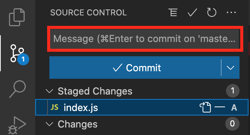Unstage index.js with the minus icon
Viewport: 250px width, 135px height.
(x=220, y=107)
